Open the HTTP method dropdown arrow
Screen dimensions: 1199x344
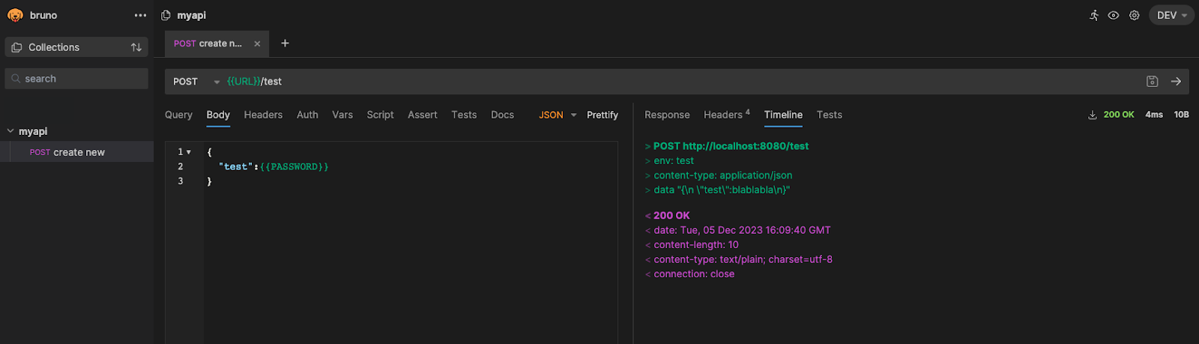pyautogui.click(x=217, y=82)
